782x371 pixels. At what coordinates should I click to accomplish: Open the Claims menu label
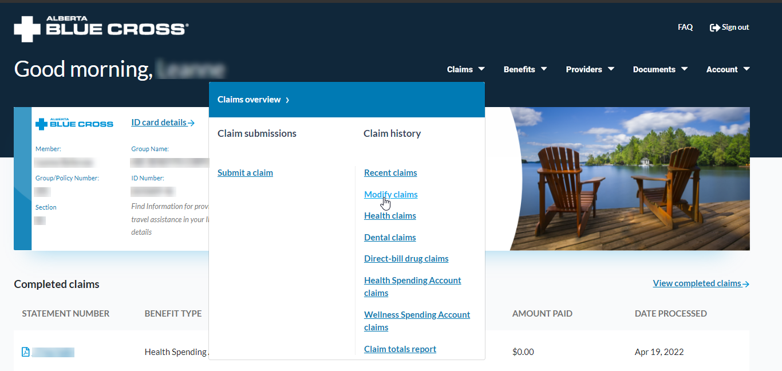[460, 69]
